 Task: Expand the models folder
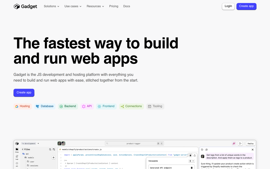[29, 158]
